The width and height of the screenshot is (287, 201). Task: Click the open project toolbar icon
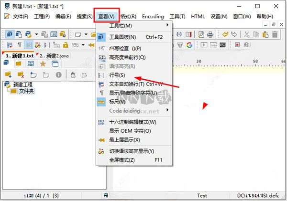coord(28,34)
